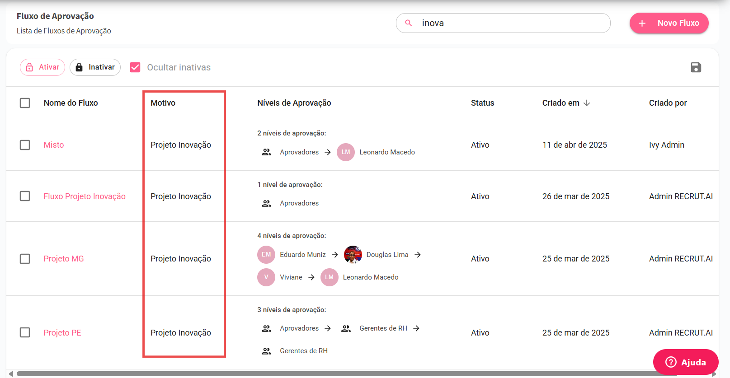Sort by the Status column header

(x=482, y=103)
